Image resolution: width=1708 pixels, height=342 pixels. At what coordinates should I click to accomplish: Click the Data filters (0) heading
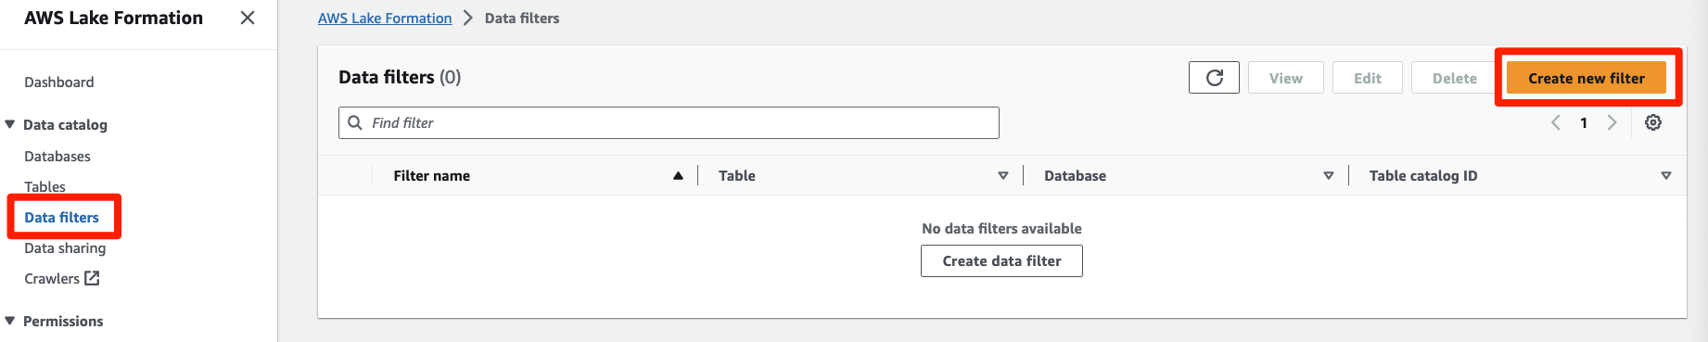tap(400, 77)
